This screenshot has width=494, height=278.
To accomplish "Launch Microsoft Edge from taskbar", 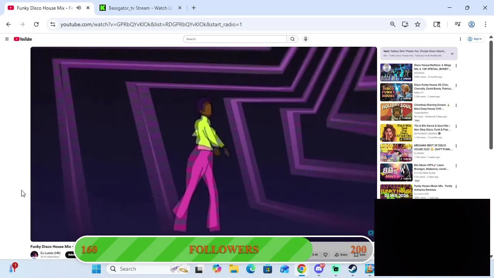I will [x=251, y=269].
